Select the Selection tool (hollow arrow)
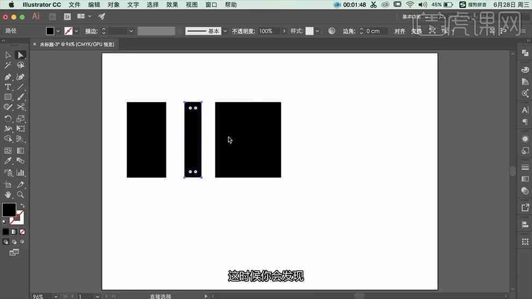Viewport: 532px width, 299px height. click(x=8, y=55)
